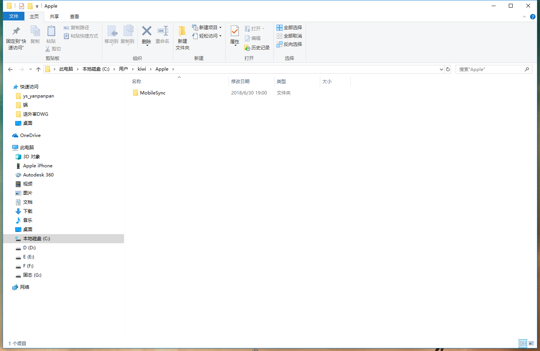Click Paste shortcut in the ribbon

(x=81, y=36)
